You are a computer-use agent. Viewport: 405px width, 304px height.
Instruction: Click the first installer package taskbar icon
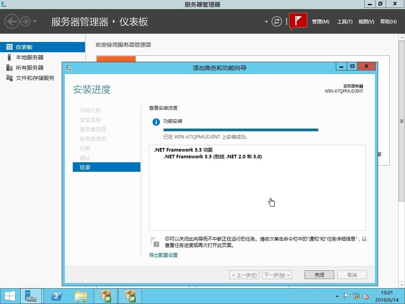click(x=106, y=296)
